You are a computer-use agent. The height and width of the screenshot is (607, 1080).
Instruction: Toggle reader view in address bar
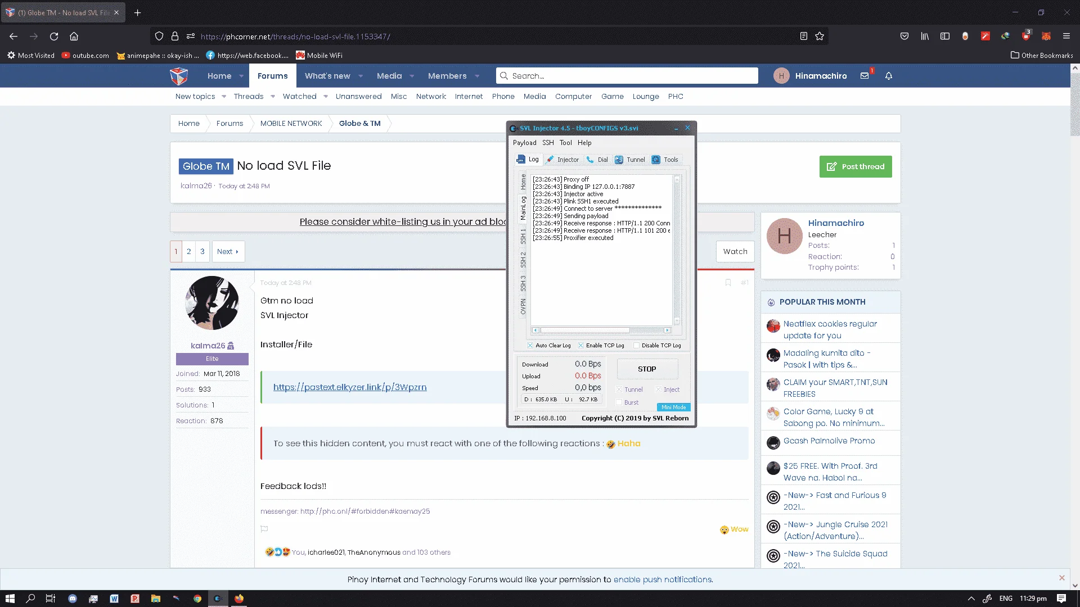(x=804, y=37)
